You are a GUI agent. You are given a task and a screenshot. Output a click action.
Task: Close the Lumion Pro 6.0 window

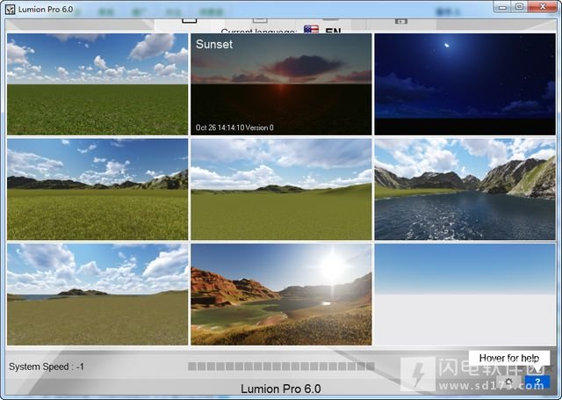pos(543,6)
